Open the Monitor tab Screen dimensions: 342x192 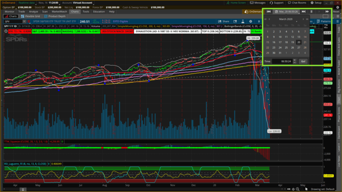[x=9, y=12]
